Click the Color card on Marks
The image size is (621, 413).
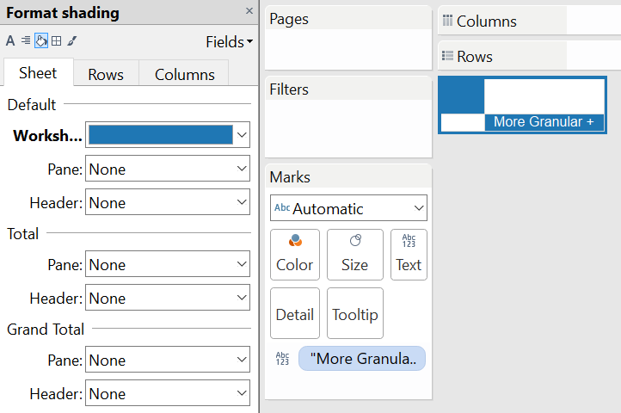294,255
